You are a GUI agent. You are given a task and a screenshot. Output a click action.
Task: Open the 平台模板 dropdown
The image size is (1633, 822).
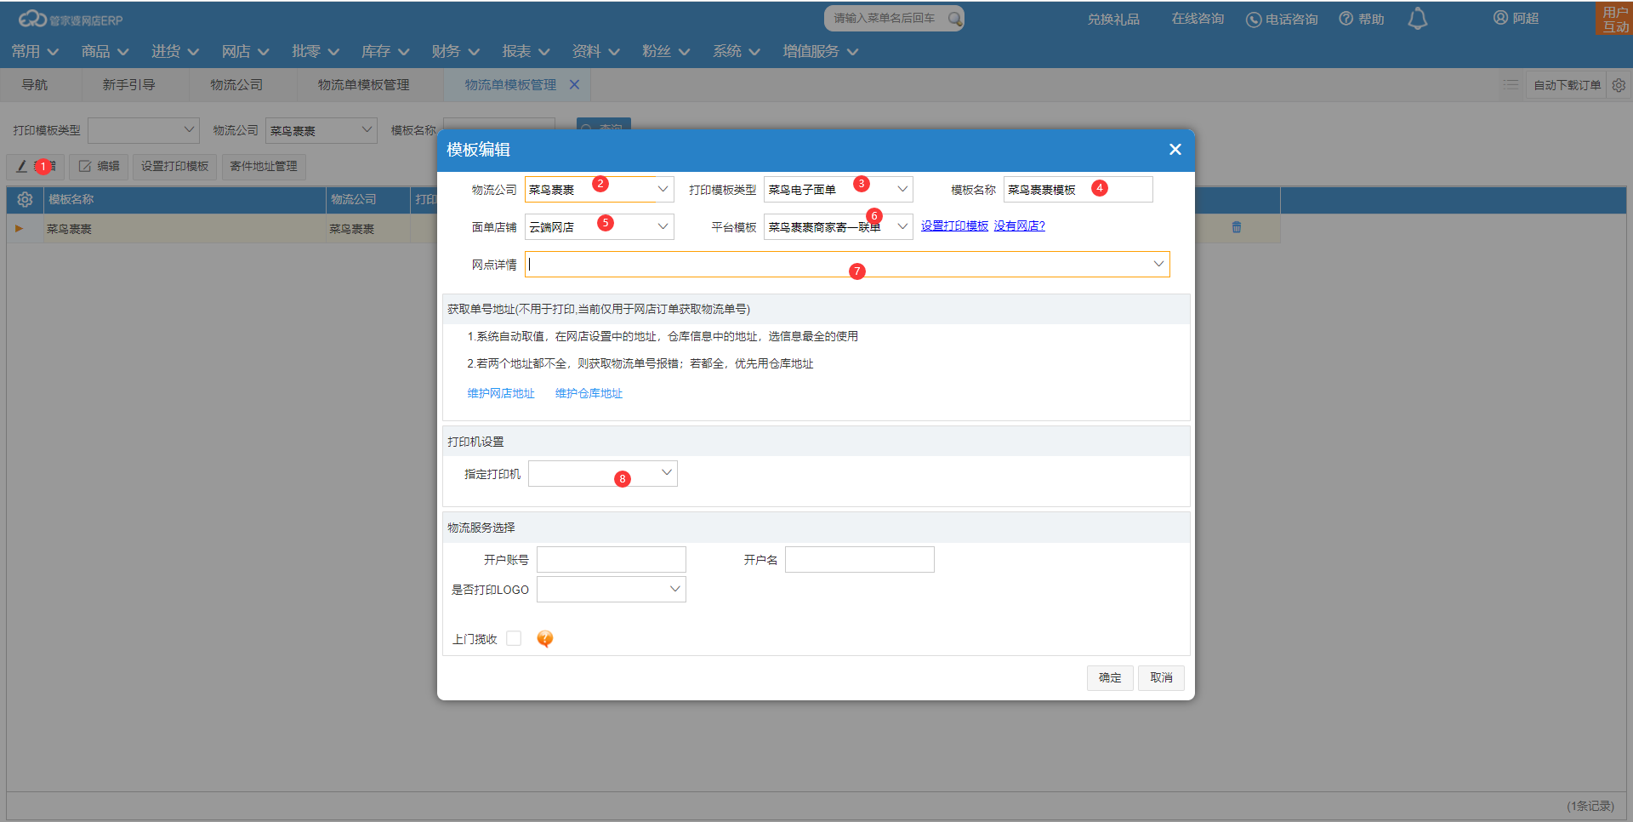(x=902, y=226)
